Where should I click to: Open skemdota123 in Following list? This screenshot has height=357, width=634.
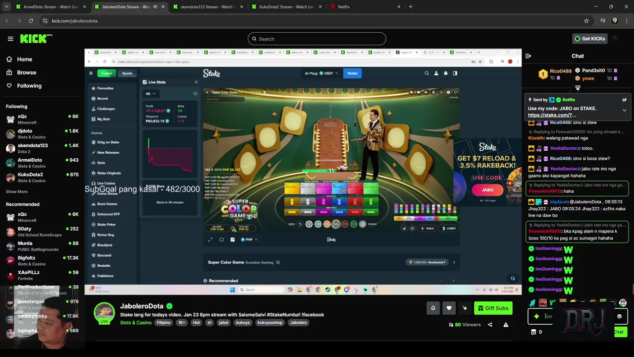click(42, 148)
